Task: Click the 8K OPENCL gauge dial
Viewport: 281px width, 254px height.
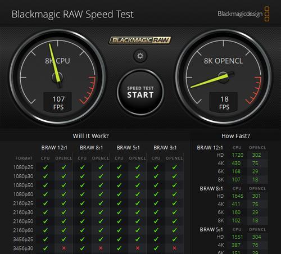Action: tap(224, 78)
